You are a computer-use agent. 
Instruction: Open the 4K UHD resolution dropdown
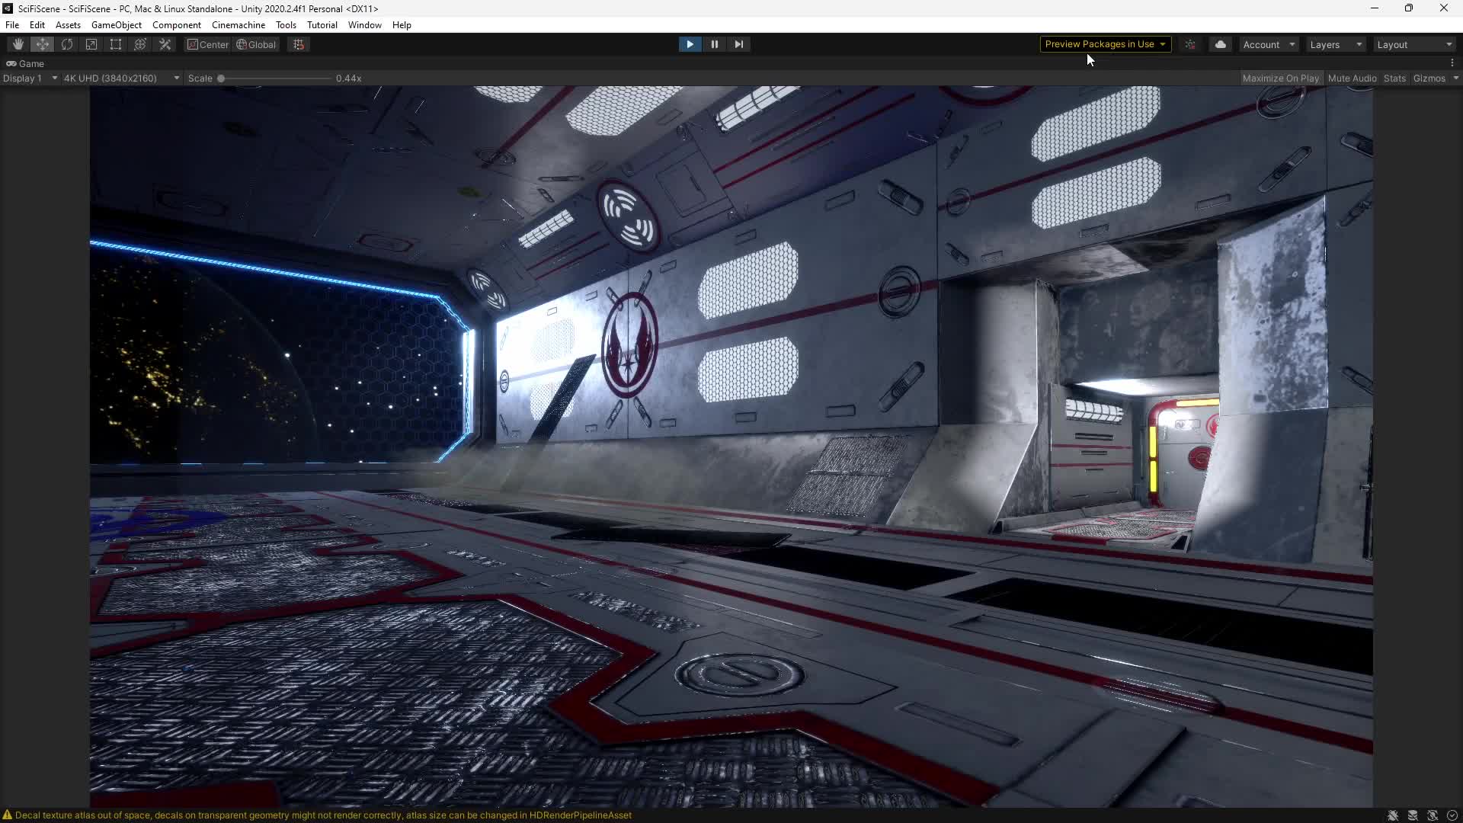(121, 78)
